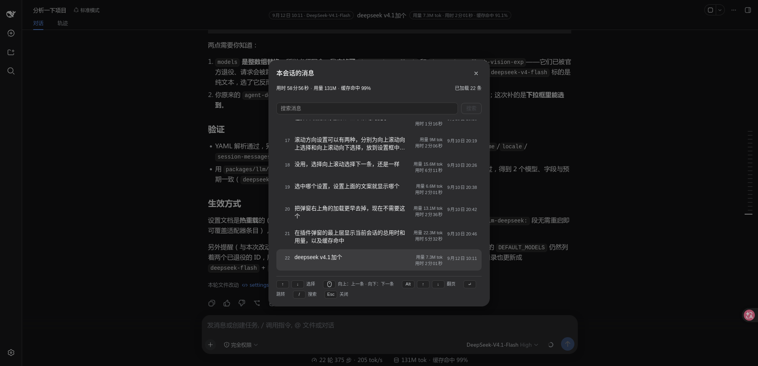This screenshot has height=366, width=758.
Task: Click the square view icon at top right
Action: (710, 10)
